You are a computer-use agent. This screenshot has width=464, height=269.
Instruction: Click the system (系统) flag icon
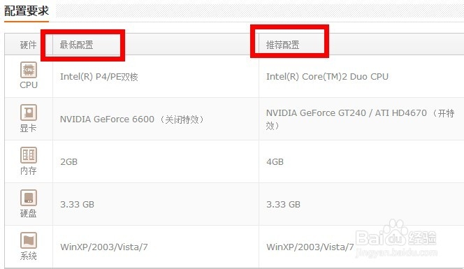point(29,240)
